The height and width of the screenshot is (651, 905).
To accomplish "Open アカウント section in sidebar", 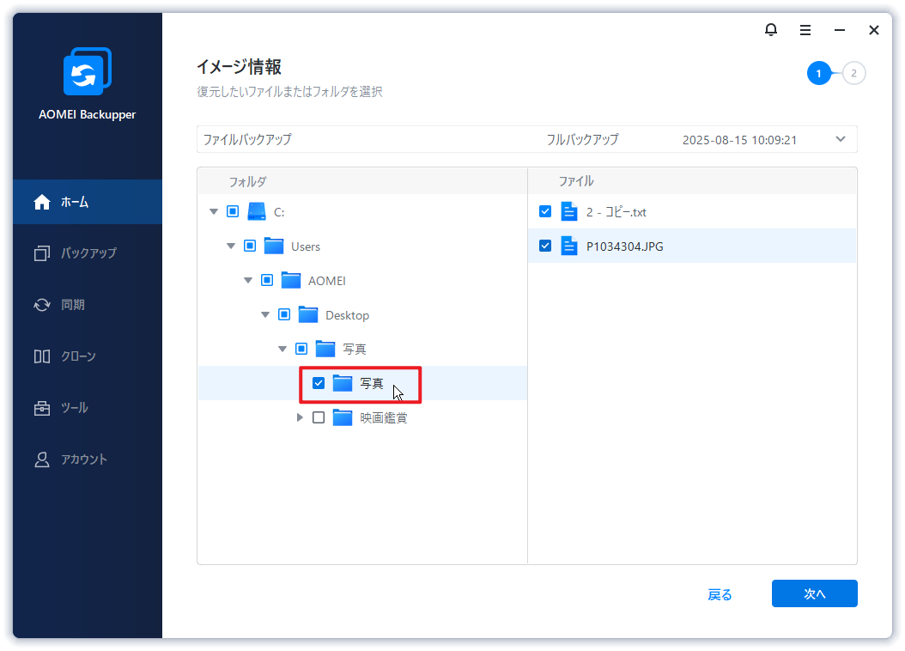I will [88, 459].
